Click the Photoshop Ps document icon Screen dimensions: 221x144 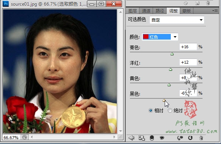tap(6, 4)
